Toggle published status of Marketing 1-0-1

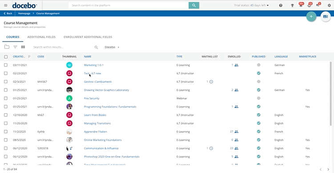point(258,65)
